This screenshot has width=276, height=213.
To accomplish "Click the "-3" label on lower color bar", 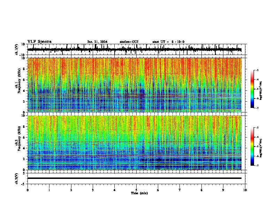I will (257, 128).
